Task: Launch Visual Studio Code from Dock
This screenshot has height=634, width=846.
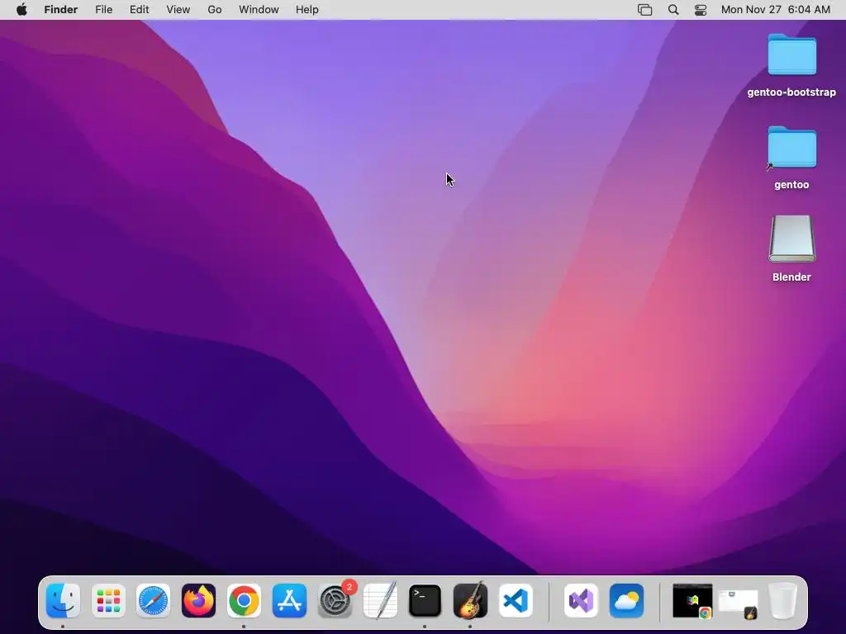Action: [516, 601]
